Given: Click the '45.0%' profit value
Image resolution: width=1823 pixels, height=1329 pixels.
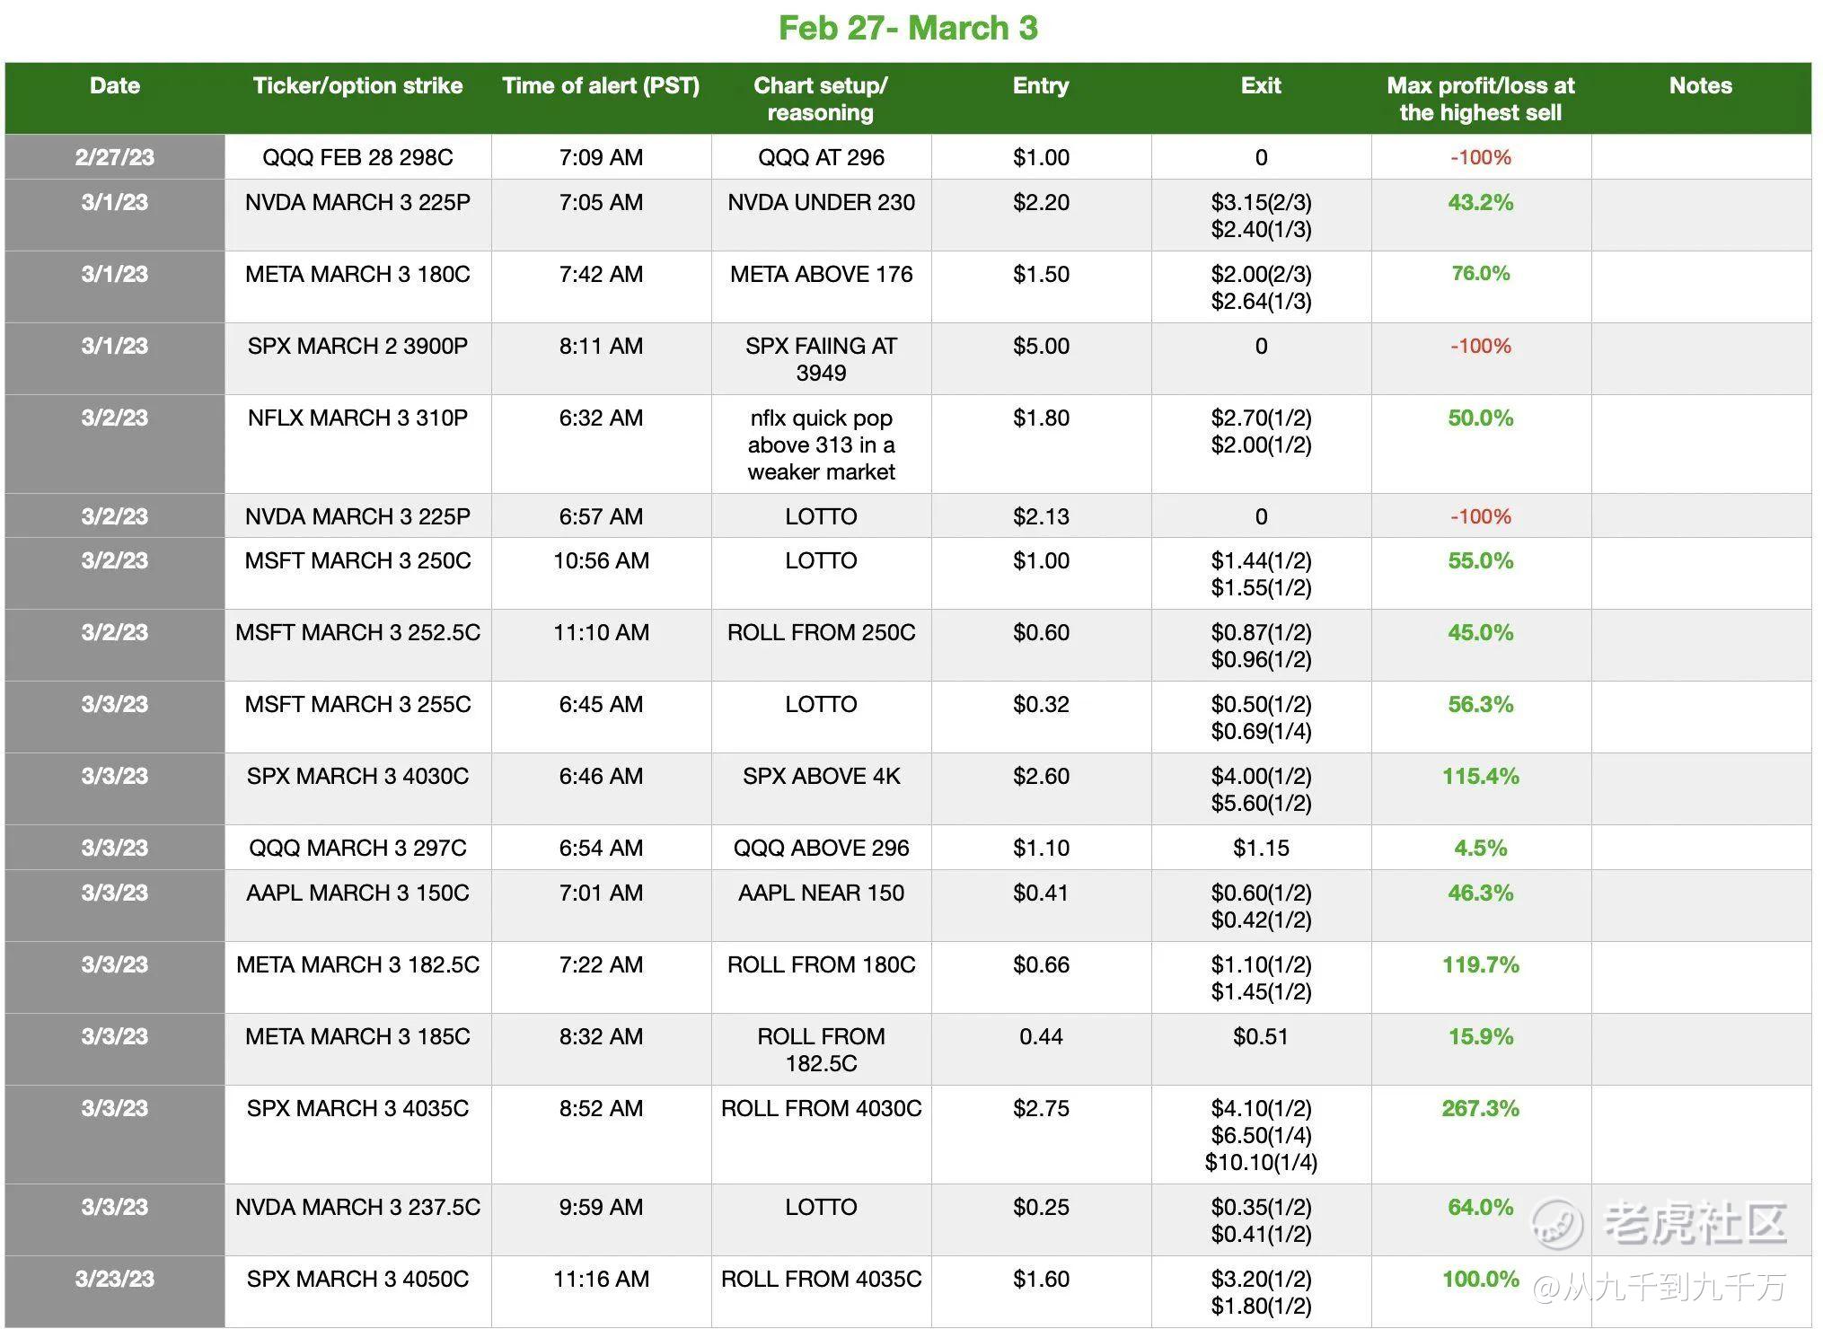Looking at the screenshot, I should tap(1481, 633).
